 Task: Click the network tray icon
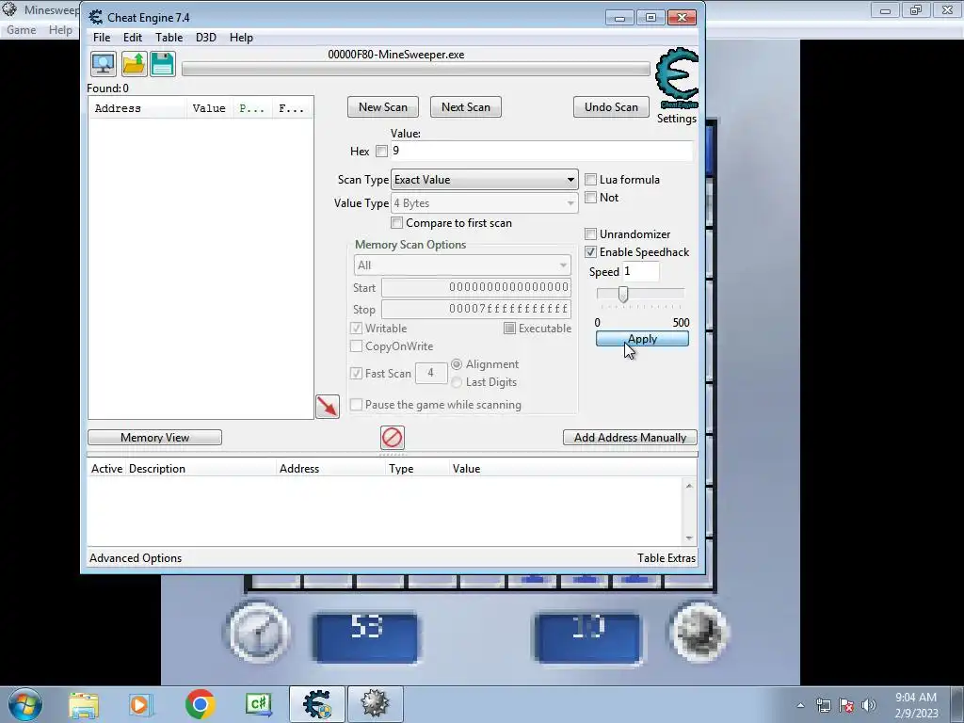point(823,705)
